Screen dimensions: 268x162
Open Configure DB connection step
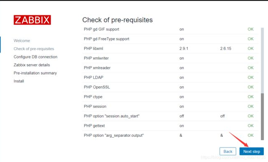click(x=35, y=57)
